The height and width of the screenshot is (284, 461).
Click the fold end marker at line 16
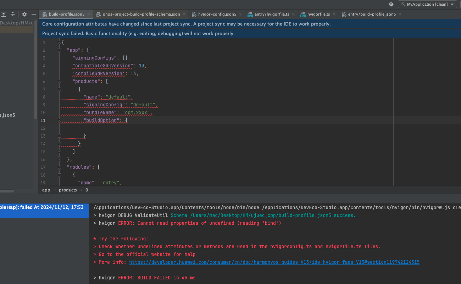(x=60, y=160)
